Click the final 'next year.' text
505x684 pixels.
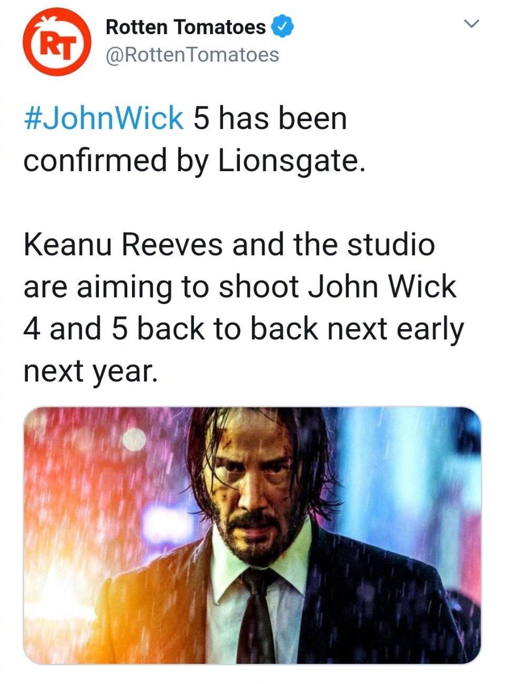(90, 372)
